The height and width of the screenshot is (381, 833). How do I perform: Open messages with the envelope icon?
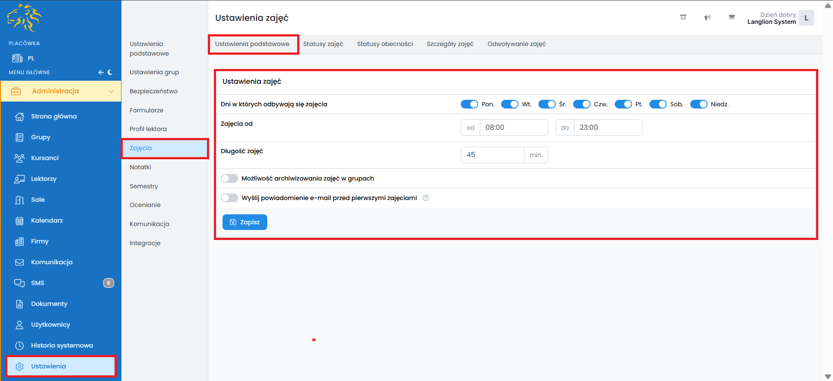click(x=731, y=17)
